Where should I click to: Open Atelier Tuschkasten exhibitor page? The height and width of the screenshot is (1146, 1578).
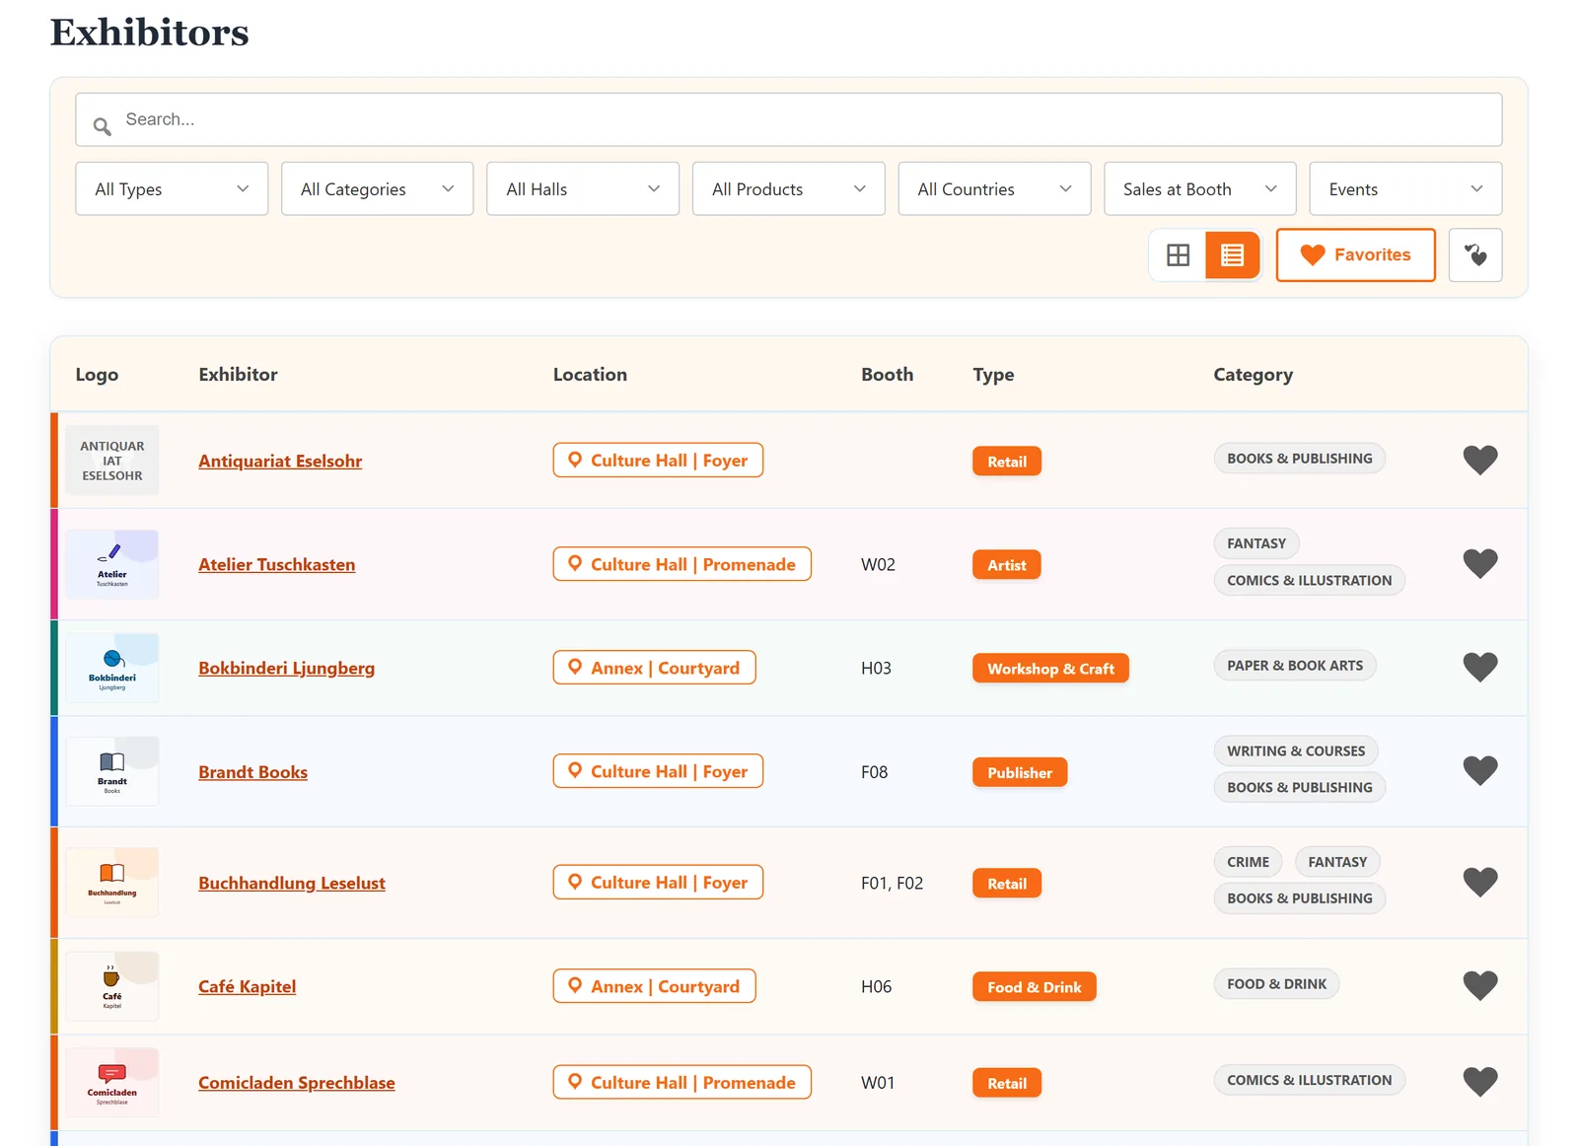(277, 564)
